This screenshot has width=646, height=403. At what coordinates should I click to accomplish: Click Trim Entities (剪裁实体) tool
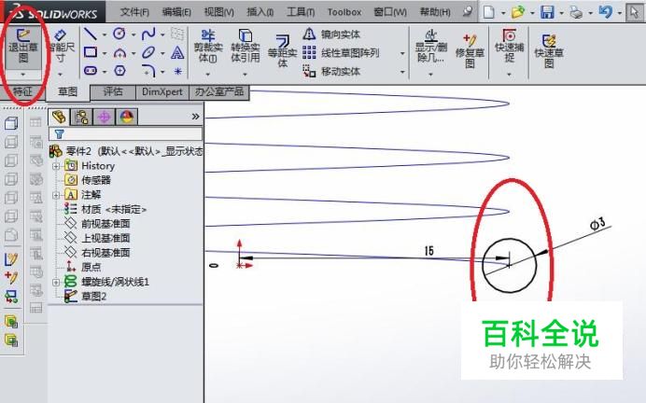click(208, 46)
